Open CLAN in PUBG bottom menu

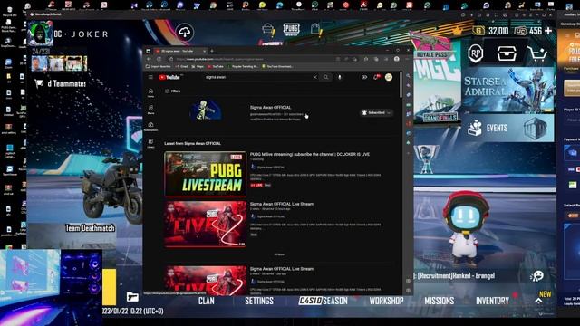(207, 301)
